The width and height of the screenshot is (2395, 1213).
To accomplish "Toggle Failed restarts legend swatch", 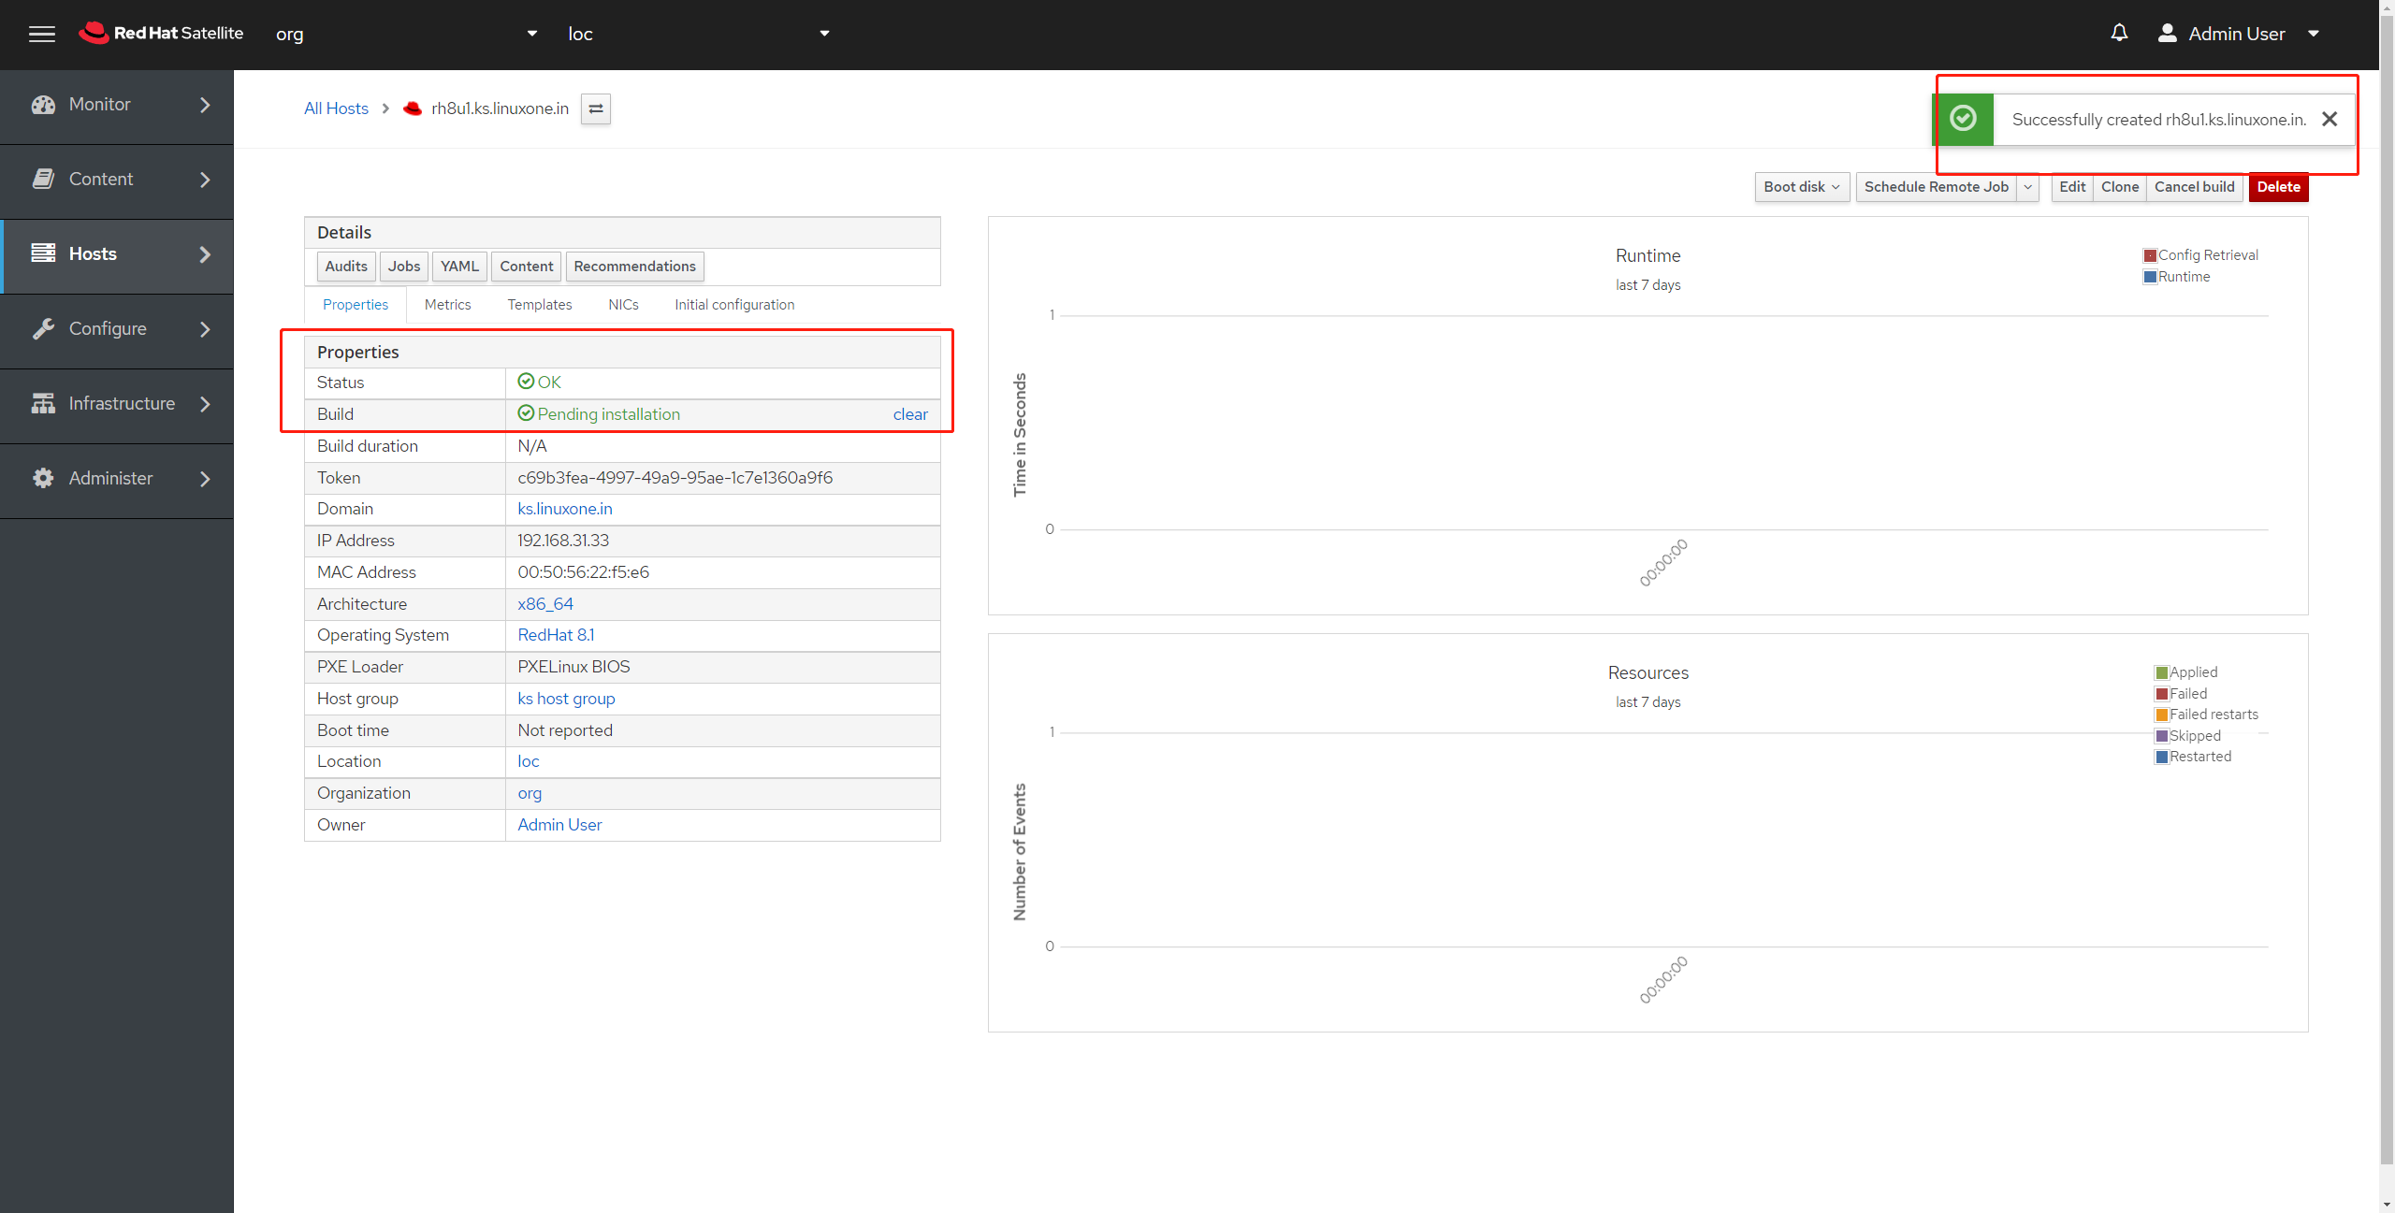I will tap(2161, 715).
